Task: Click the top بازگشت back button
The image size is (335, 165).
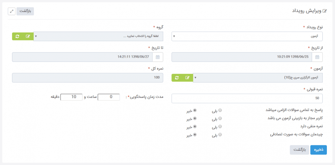Action: (x=25, y=11)
